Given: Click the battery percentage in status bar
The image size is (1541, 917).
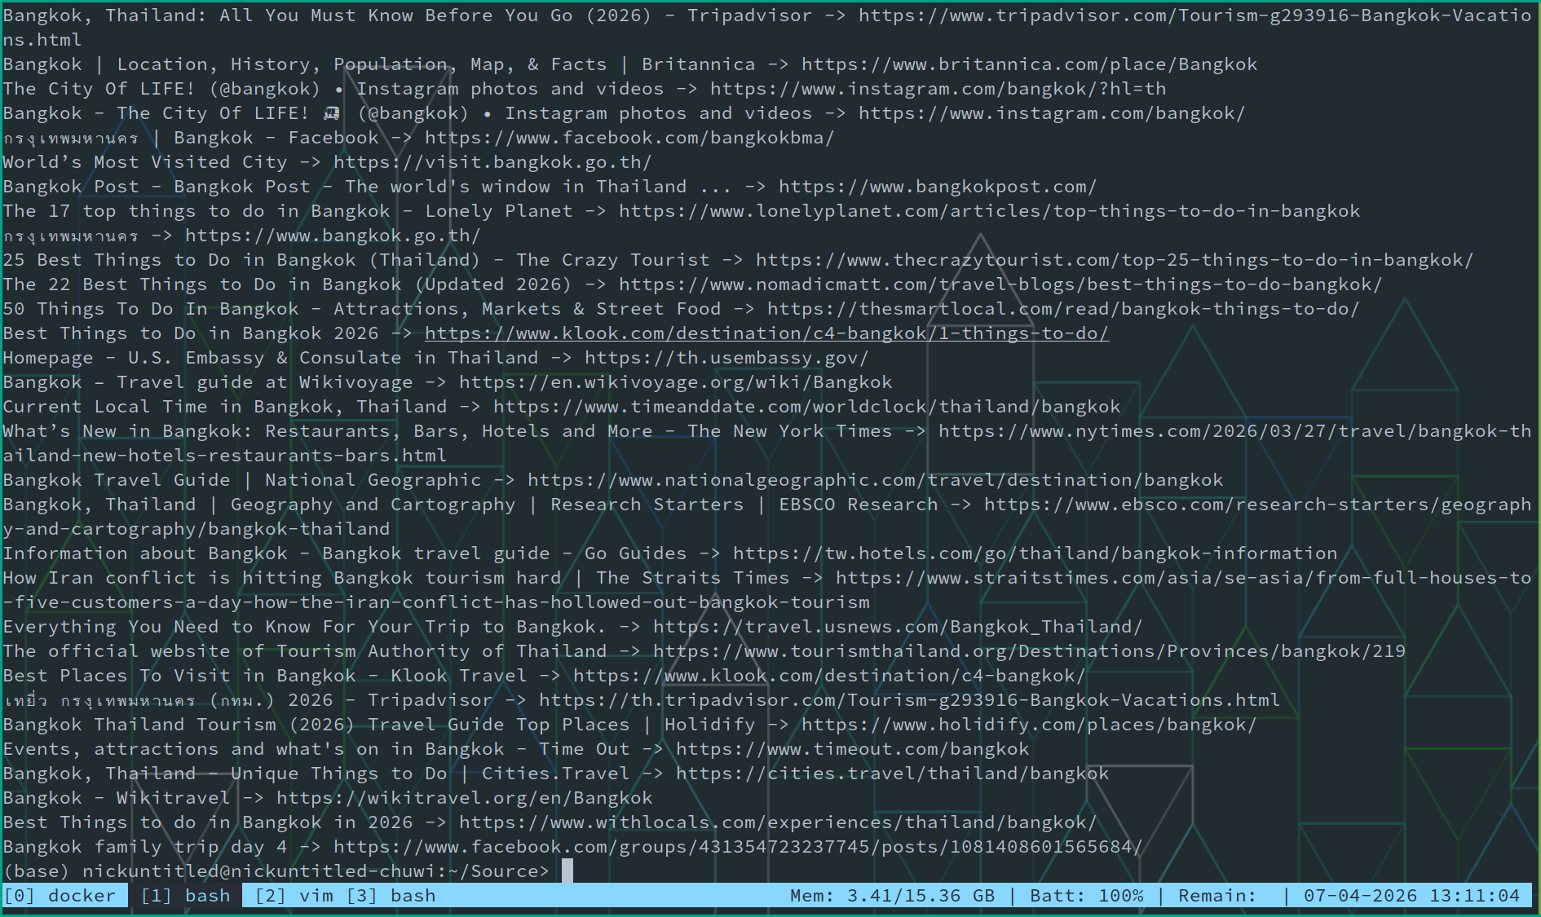Looking at the screenshot, I should [x=1086, y=896].
